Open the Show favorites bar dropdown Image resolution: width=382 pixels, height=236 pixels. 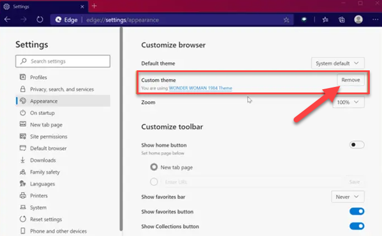point(348,197)
